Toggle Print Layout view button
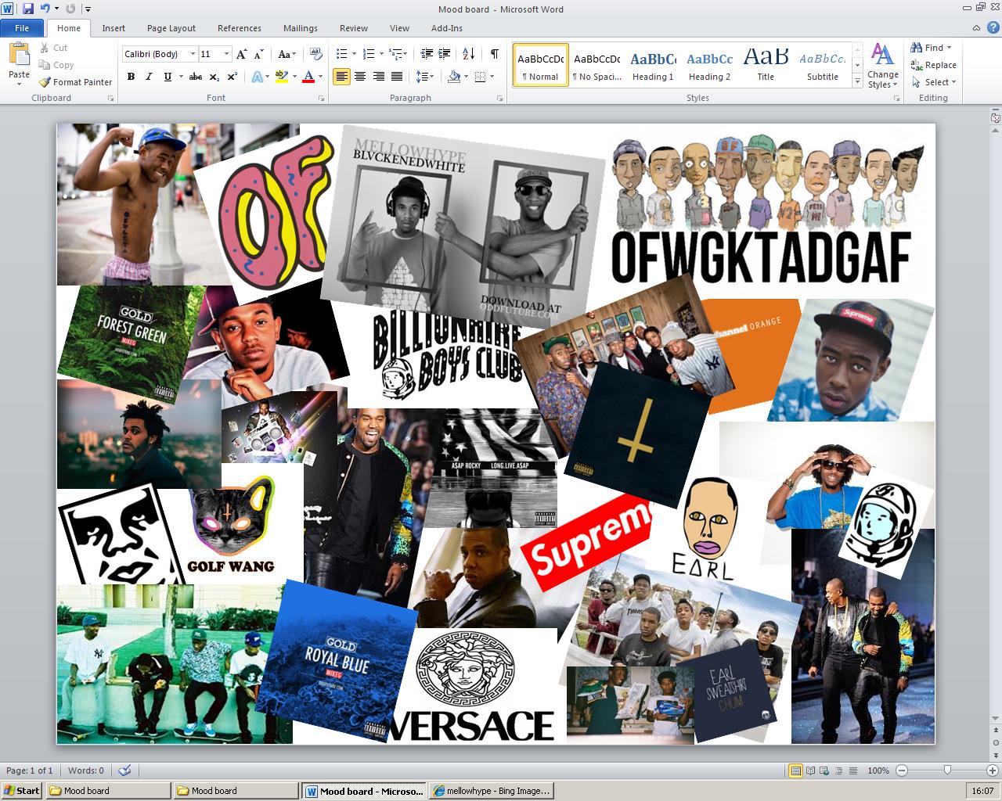The height and width of the screenshot is (801, 1002). tap(796, 770)
